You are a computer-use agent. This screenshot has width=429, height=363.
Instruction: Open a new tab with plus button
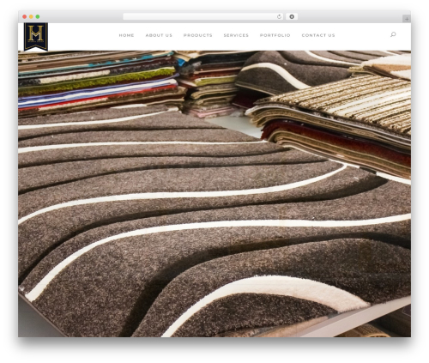click(407, 19)
